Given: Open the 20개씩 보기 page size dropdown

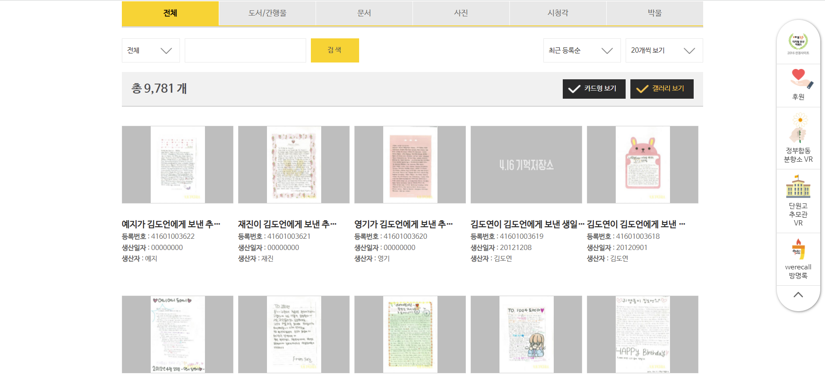Looking at the screenshot, I should point(664,50).
